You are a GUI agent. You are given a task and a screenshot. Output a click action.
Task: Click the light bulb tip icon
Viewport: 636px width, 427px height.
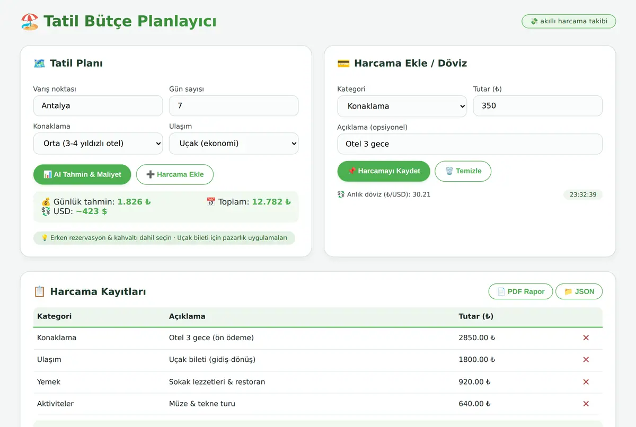tap(45, 238)
